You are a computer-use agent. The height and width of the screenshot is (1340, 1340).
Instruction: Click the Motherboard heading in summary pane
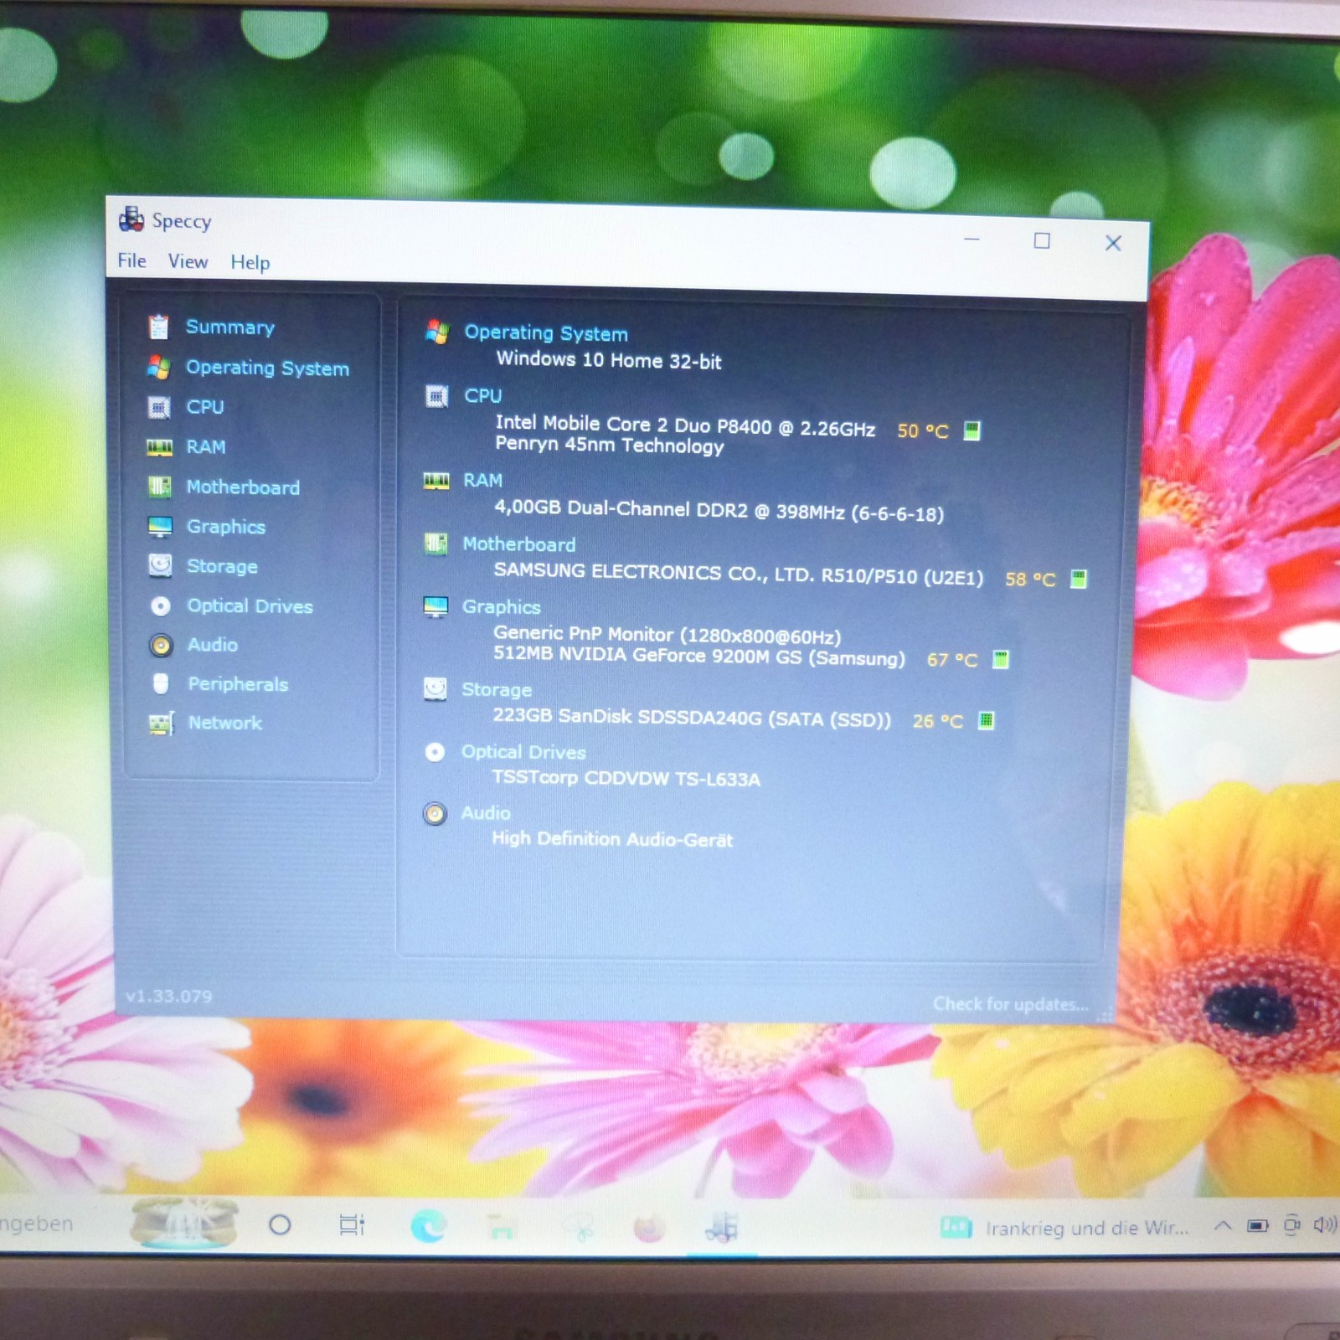click(519, 544)
